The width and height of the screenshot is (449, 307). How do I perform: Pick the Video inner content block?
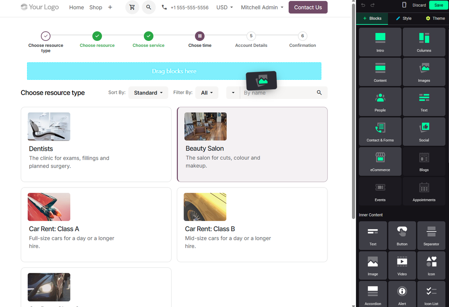[402, 265]
